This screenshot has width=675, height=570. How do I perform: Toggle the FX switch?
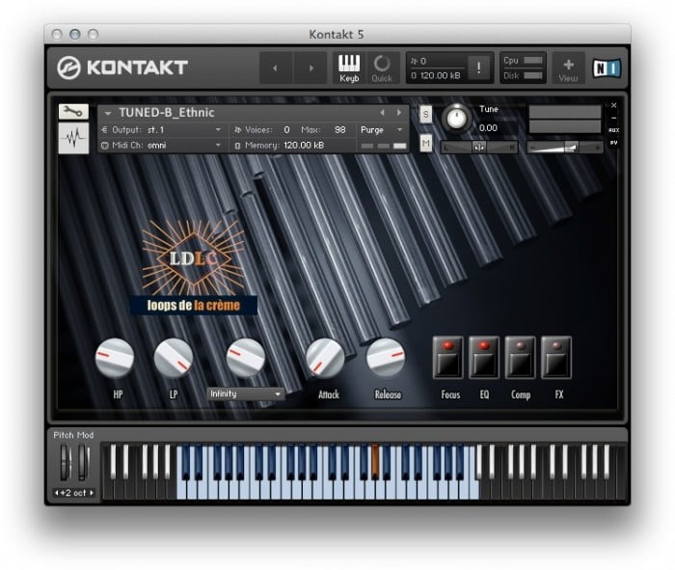[x=556, y=358]
